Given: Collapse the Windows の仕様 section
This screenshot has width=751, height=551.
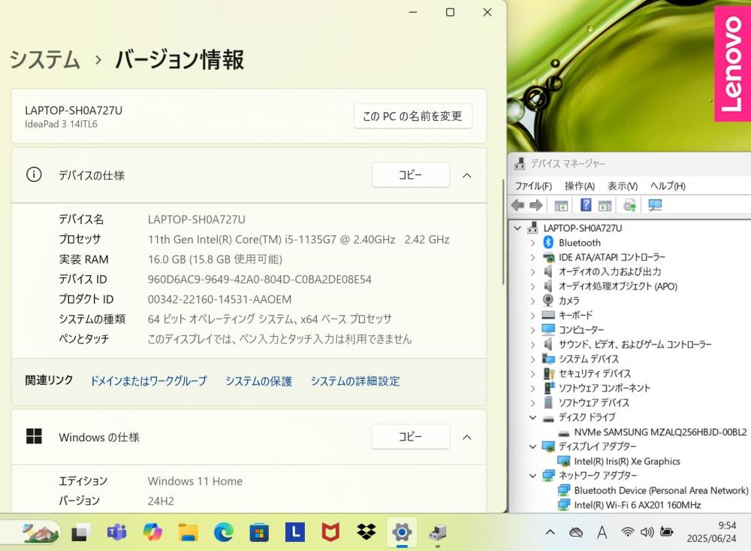Looking at the screenshot, I should tap(467, 437).
